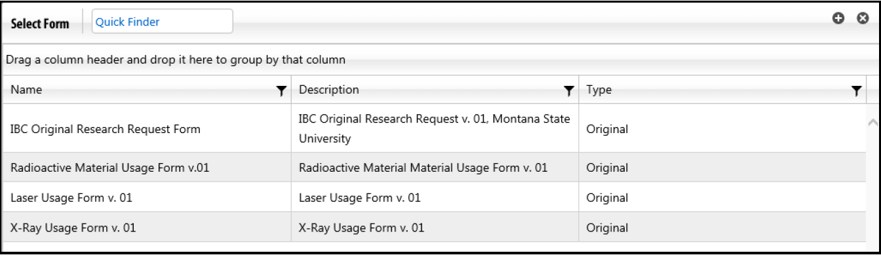
Task: Open the Description column filter icon
Action: (569, 90)
